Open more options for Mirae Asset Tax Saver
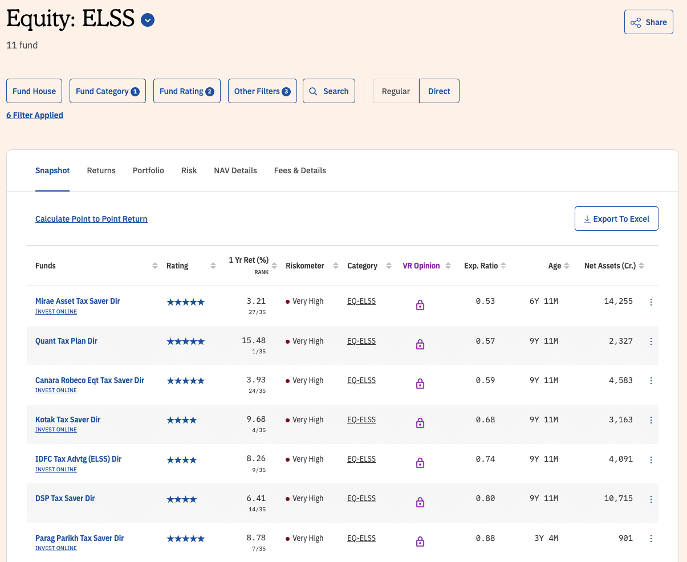 (651, 302)
